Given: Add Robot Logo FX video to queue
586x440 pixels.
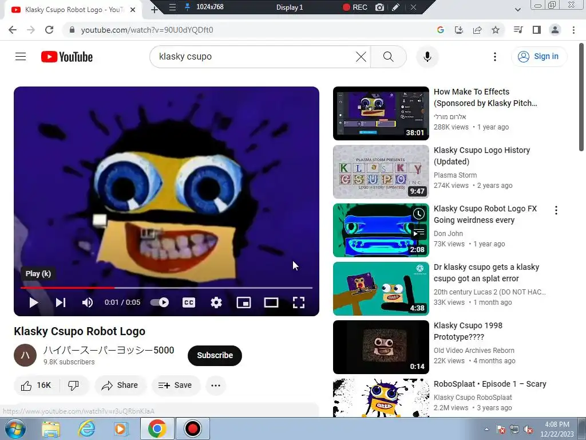Looking at the screenshot, I should click(418, 233).
